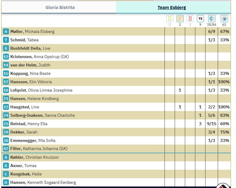Screen dimensions: 236x188
Task: Click the TE column header icon
Action: [x=200, y=19]
